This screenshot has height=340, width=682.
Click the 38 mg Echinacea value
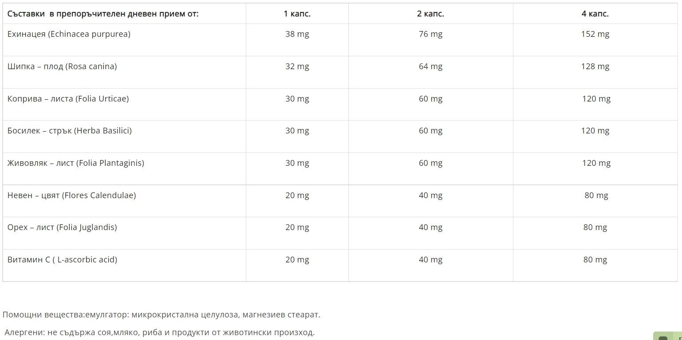point(297,34)
